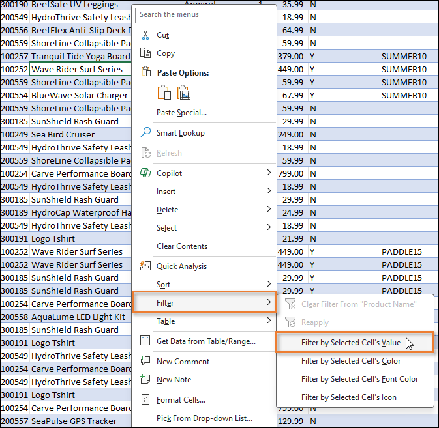
Task: Click the Smart Lookup magnifier icon
Action: coord(145,133)
